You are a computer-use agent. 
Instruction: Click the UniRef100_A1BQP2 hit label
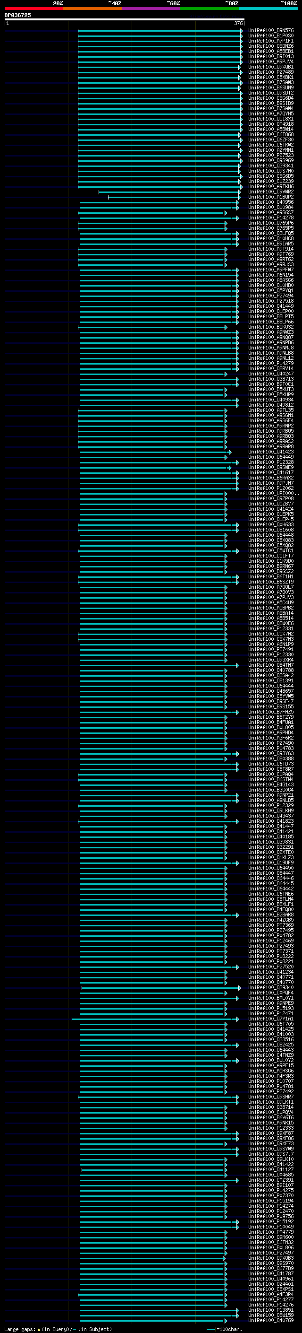[x=271, y=197]
